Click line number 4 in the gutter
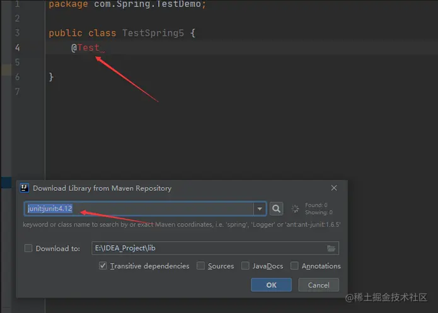The width and height of the screenshot is (438, 313). click(x=17, y=48)
